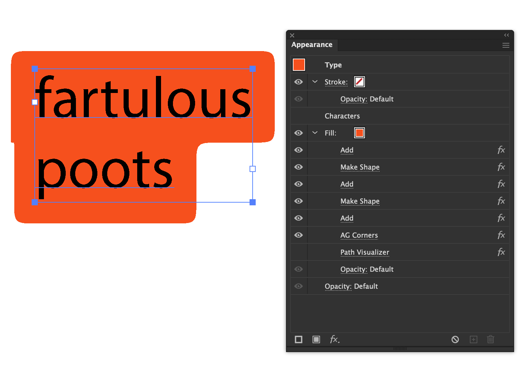
Task: Open the Appearance panel hamburger menu
Action: [x=506, y=45]
